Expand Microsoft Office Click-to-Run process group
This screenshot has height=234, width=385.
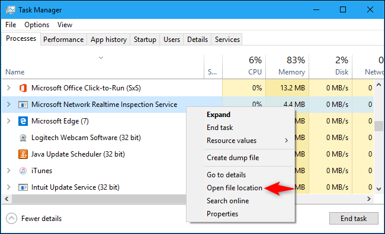tap(9, 88)
